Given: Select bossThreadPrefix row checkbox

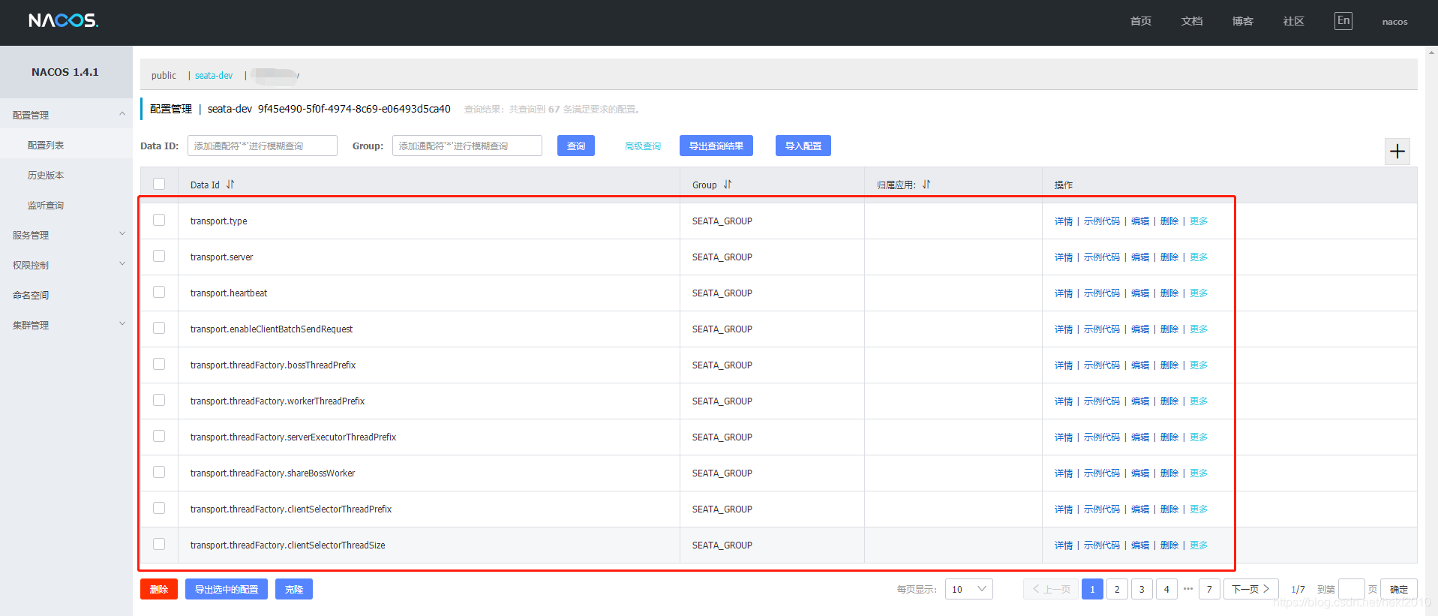Looking at the screenshot, I should click(159, 364).
